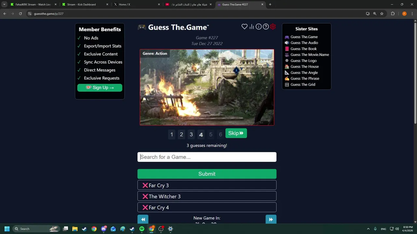Open Discord from the taskbar

pyautogui.click(x=104, y=229)
